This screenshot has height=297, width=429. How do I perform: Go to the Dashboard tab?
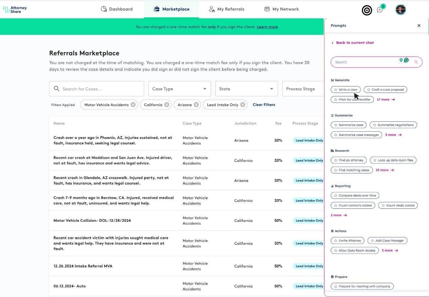[x=117, y=9]
